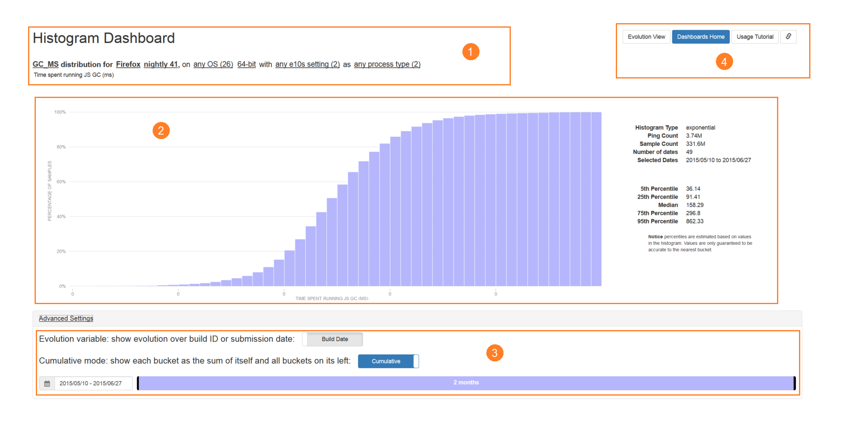The image size is (845, 435).
Task: Toggle the Cumulative mode switch
Action: (388, 361)
